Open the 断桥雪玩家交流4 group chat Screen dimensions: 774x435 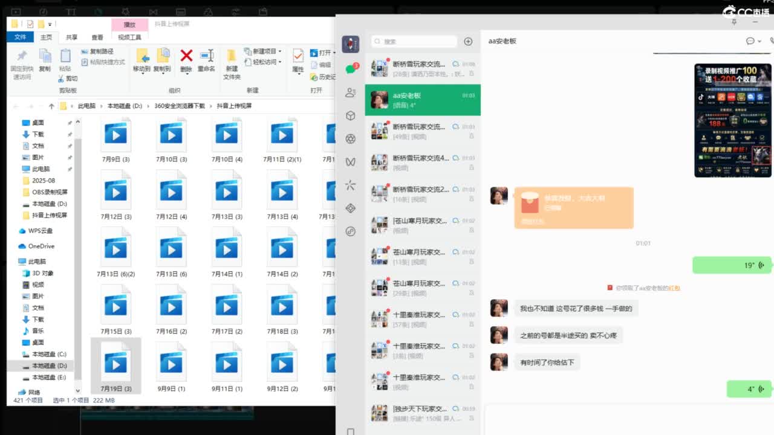click(x=423, y=163)
